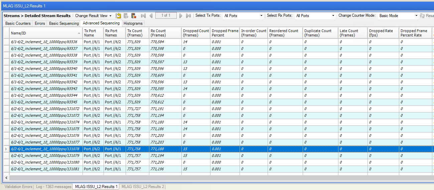Switch to the Basic Counters tab

click(x=18, y=23)
